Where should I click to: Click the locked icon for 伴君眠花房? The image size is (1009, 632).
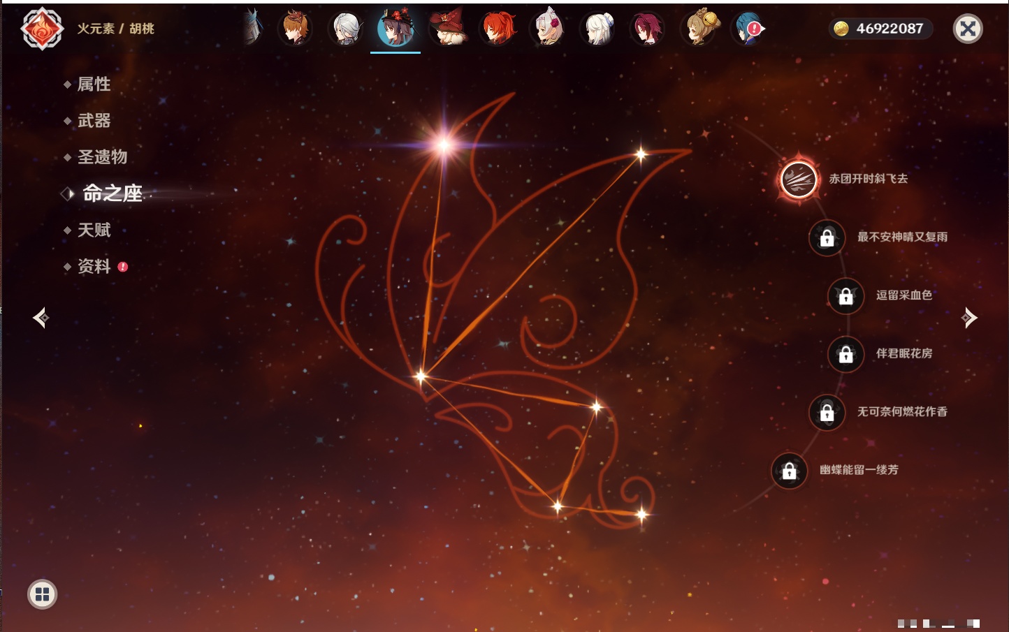pos(845,354)
